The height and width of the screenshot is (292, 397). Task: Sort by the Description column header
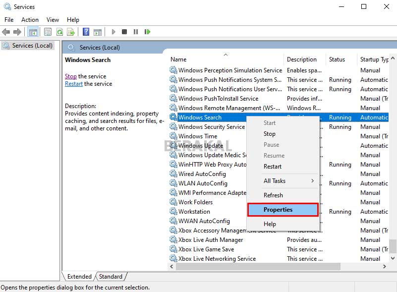tap(305, 59)
